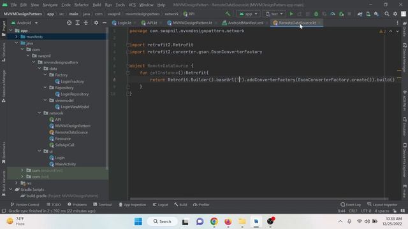Toggle read-only lock icon in status bar

(395, 211)
